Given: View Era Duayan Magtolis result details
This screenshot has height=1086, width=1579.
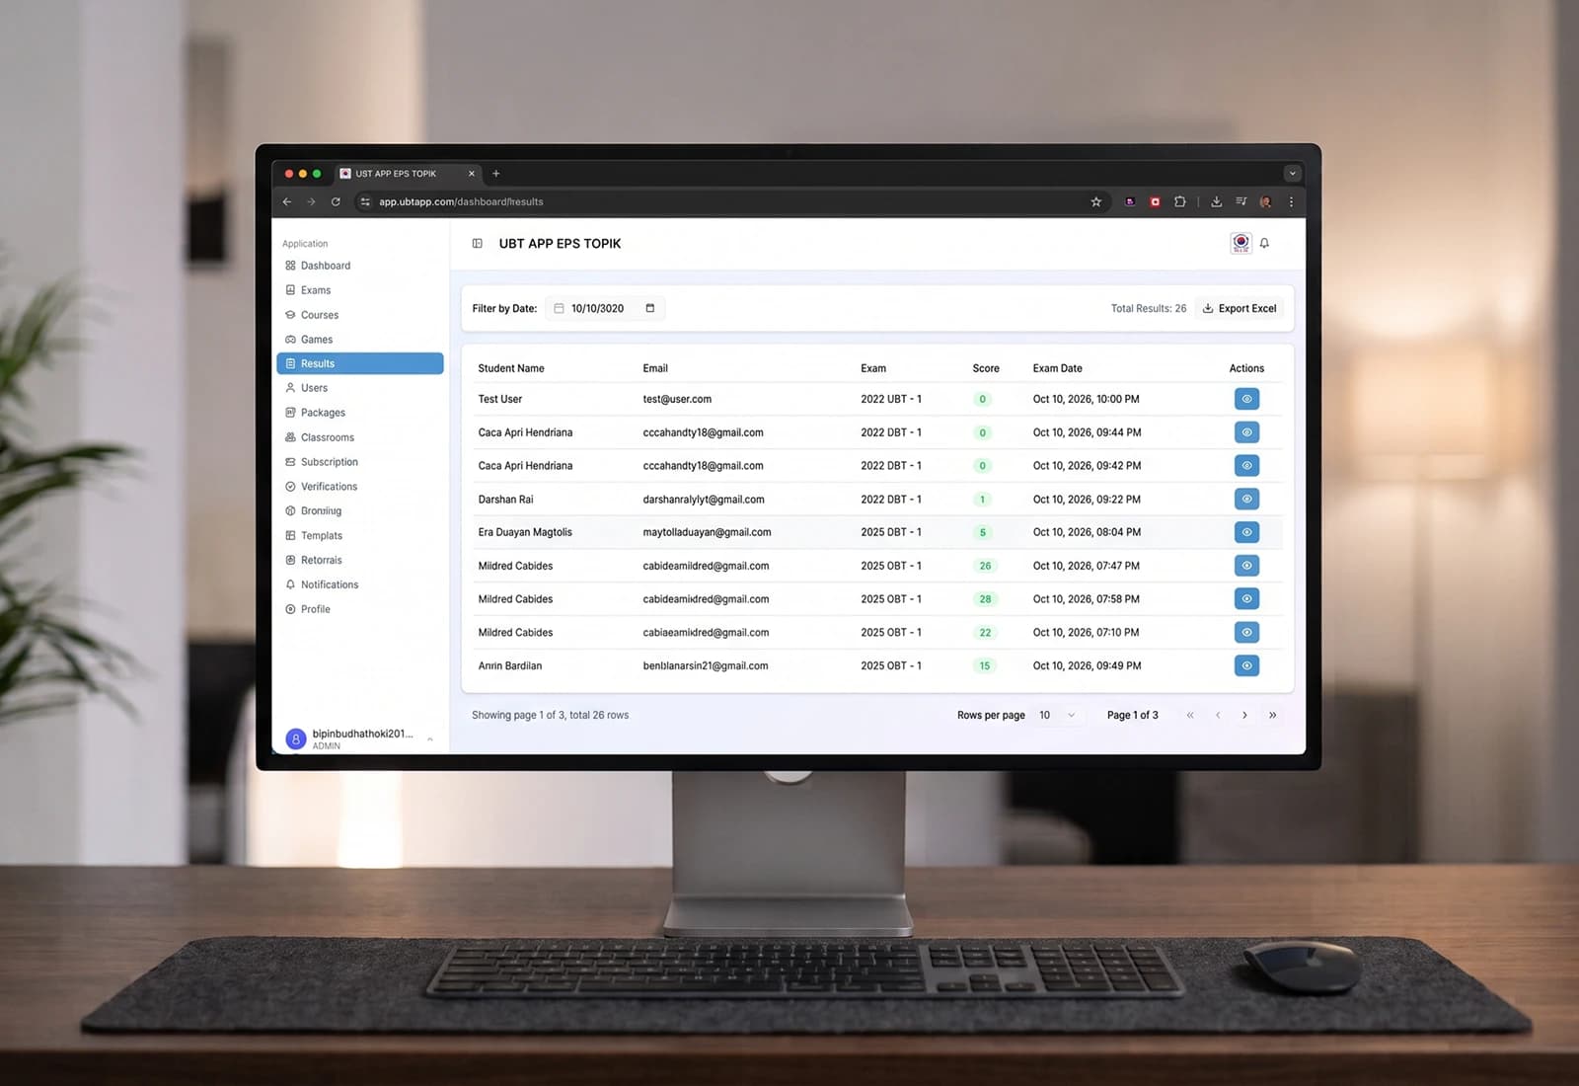Looking at the screenshot, I should [1246, 532].
